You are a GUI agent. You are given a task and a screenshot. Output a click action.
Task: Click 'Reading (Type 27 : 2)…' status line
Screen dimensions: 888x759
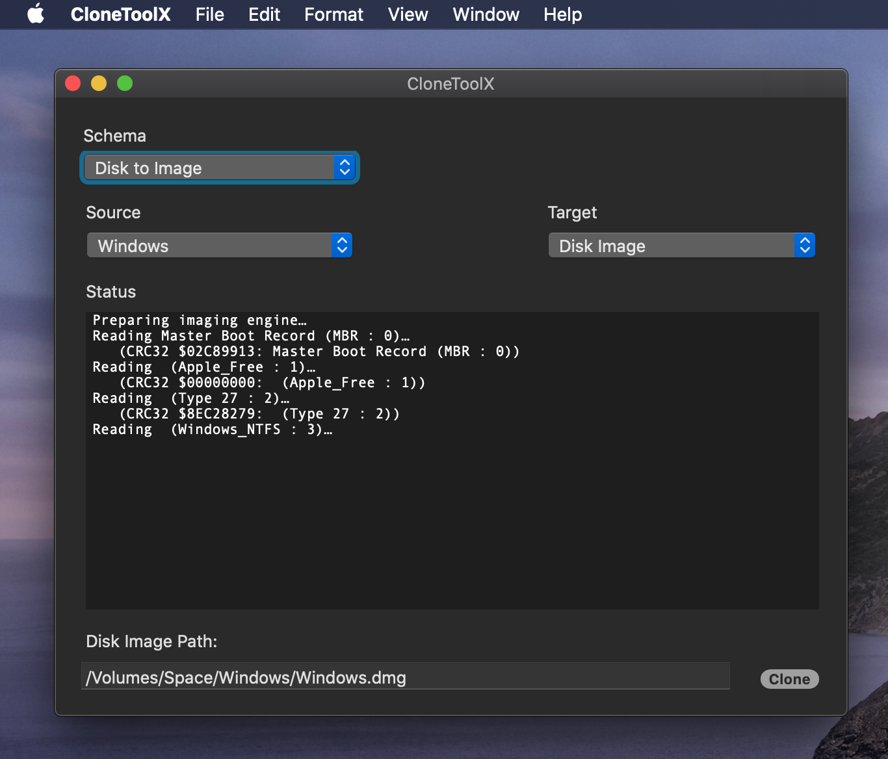(191, 398)
